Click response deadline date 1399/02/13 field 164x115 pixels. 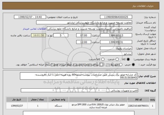pyautogui.click(x=116, y=35)
